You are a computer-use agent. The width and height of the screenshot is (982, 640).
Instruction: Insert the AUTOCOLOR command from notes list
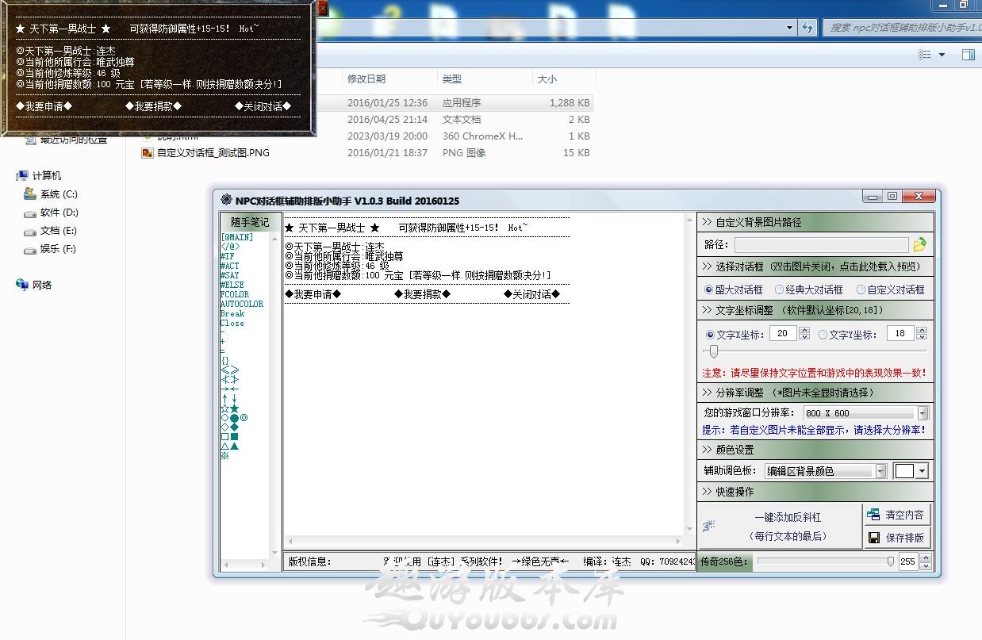click(242, 304)
